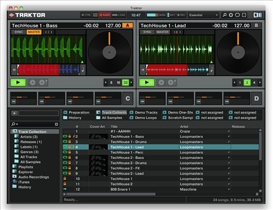
Task: Open the Demo Tracks favorite
Action: click(x=144, y=112)
